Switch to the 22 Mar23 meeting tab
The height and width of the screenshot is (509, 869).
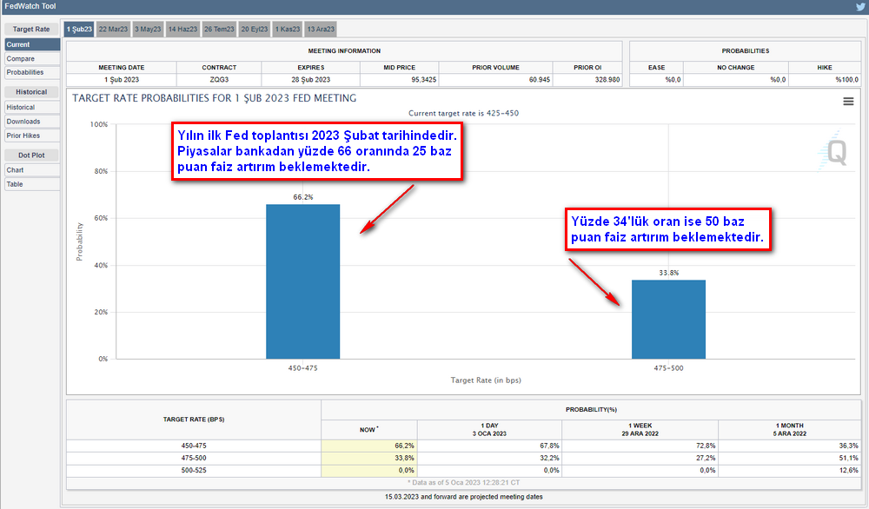coord(113,30)
